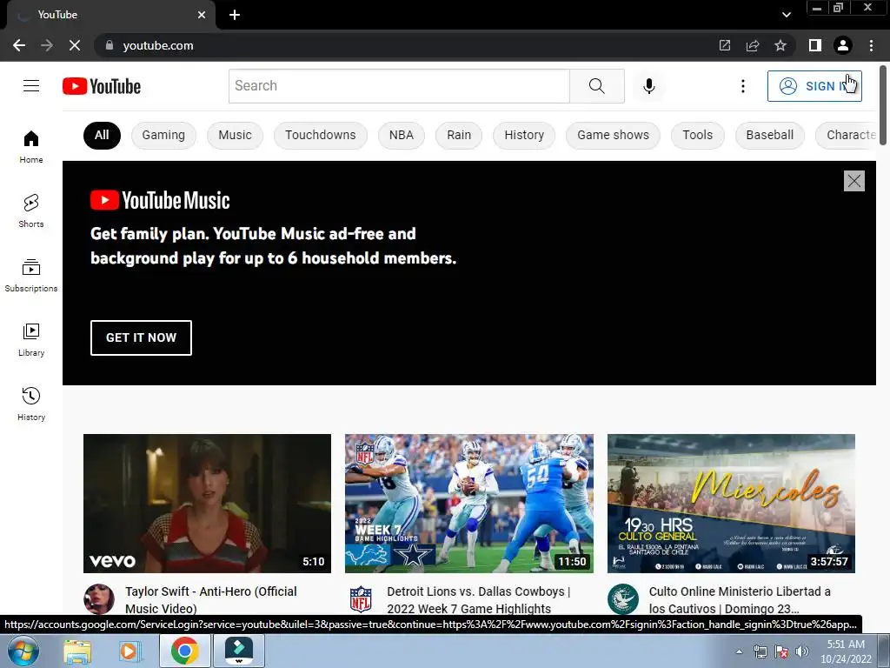Select the Rain filter chip
The height and width of the screenshot is (668, 890).
pyautogui.click(x=459, y=135)
